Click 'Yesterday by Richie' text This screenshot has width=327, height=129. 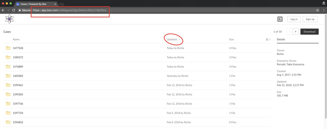[177, 76]
